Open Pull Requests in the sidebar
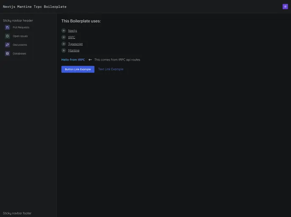Image resolution: width=291 pixels, height=217 pixels. coord(21,27)
